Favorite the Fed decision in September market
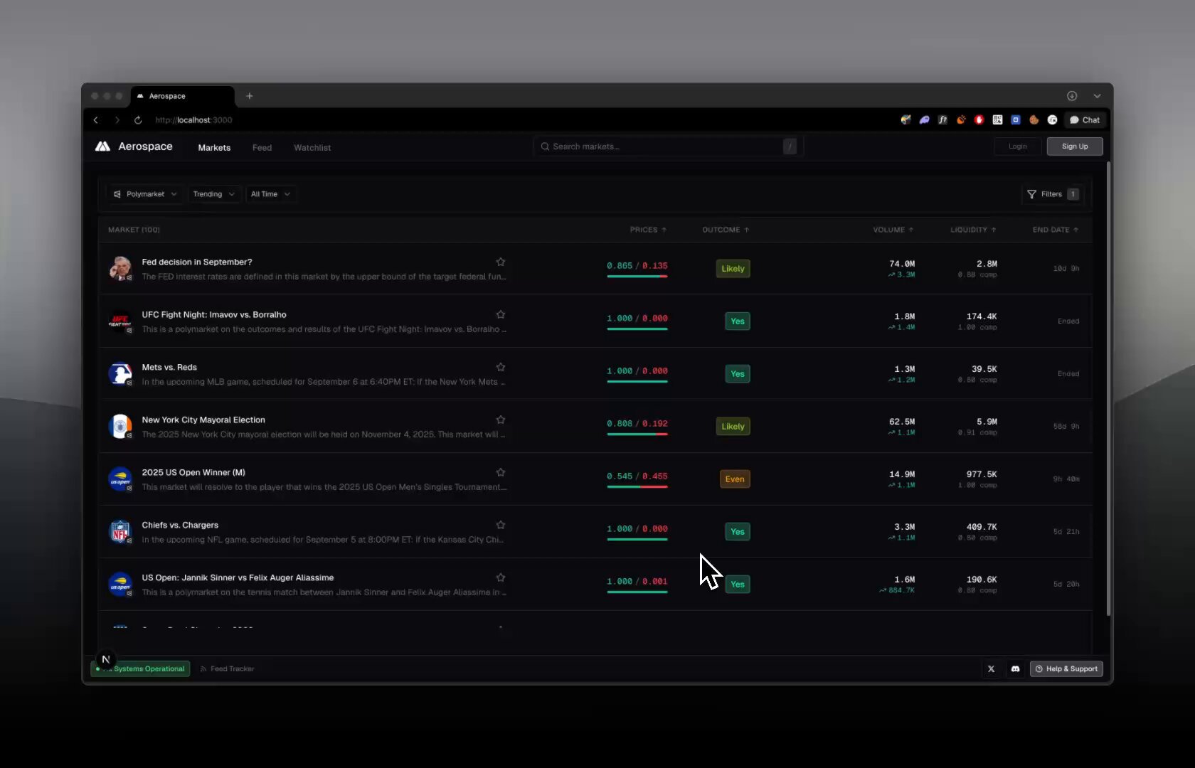 click(x=501, y=262)
